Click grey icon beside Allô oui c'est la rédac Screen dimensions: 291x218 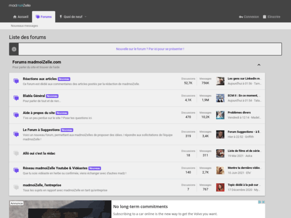point(16,153)
